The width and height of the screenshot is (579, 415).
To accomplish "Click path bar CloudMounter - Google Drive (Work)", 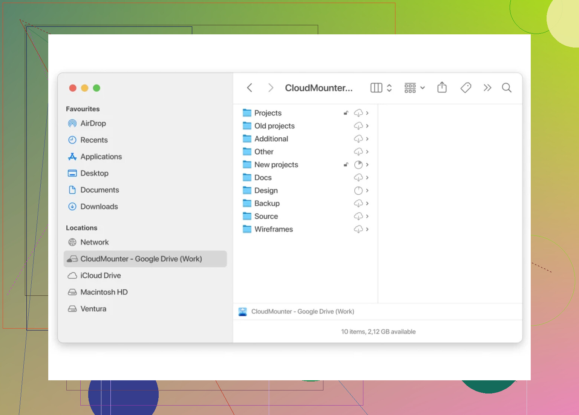I will (x=296, y=312).
